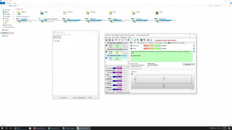This screenshot has height=130, width=232.
Task: Click the Repeat Test button
Action: point(188,64)
